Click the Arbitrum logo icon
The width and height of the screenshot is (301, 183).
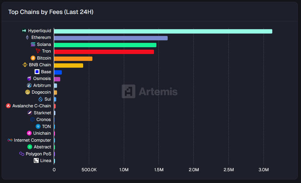[29, 85]
